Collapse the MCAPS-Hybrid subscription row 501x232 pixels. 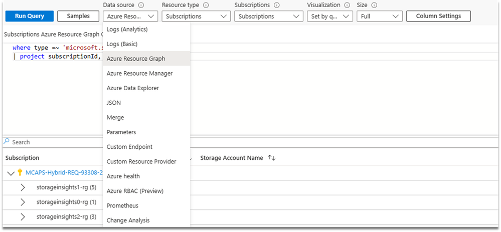(11, 173)
